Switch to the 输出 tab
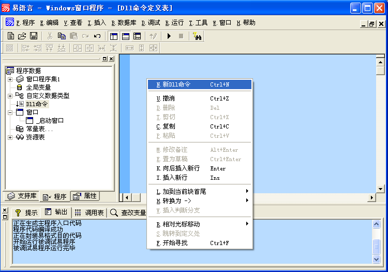 (56, 212)
